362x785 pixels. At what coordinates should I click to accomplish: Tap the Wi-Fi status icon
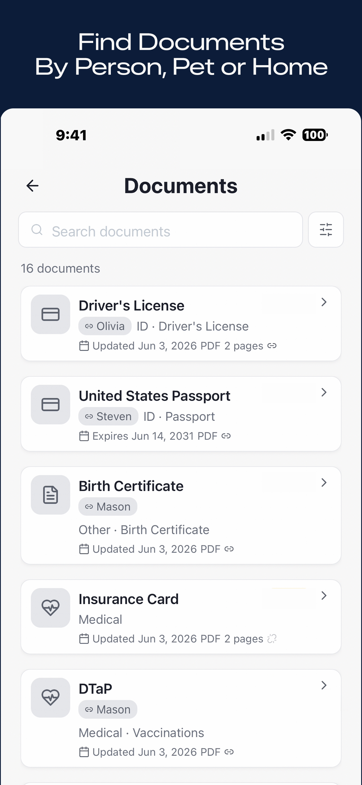(288, 135)
